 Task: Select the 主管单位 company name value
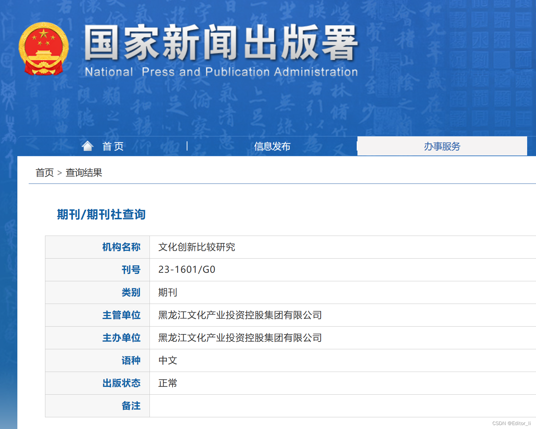click(x=240, y=315)
